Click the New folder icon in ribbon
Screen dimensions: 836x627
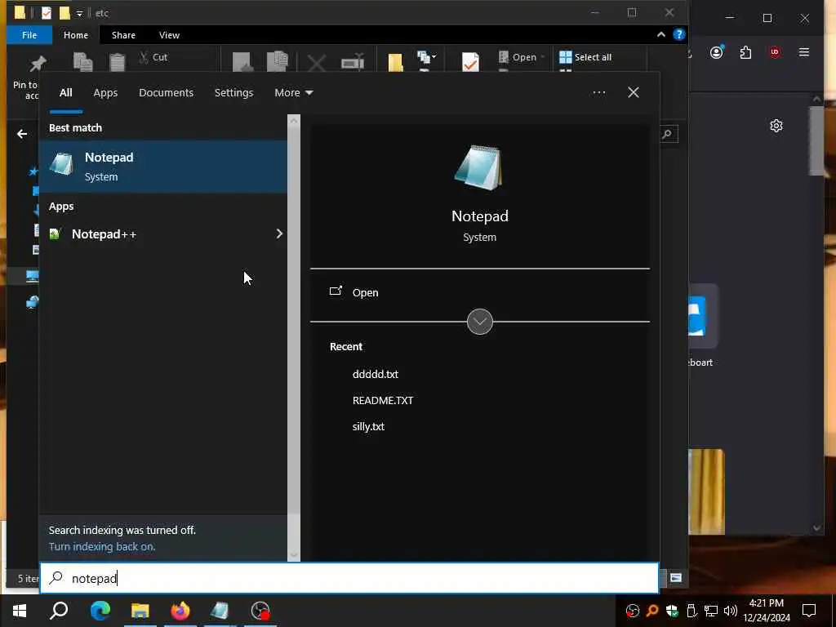pyautogui.click(x=395, y=62)
